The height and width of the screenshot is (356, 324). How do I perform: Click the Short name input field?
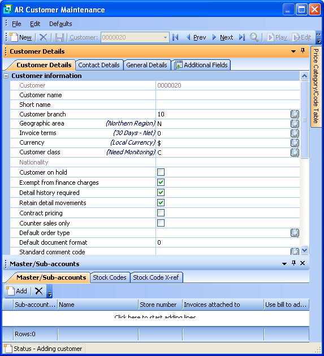point(227,105)
